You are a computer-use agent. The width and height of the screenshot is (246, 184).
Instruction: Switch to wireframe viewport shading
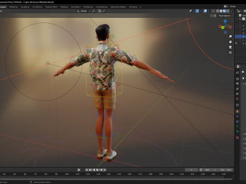pyautogui.click(x=218, y=11)
